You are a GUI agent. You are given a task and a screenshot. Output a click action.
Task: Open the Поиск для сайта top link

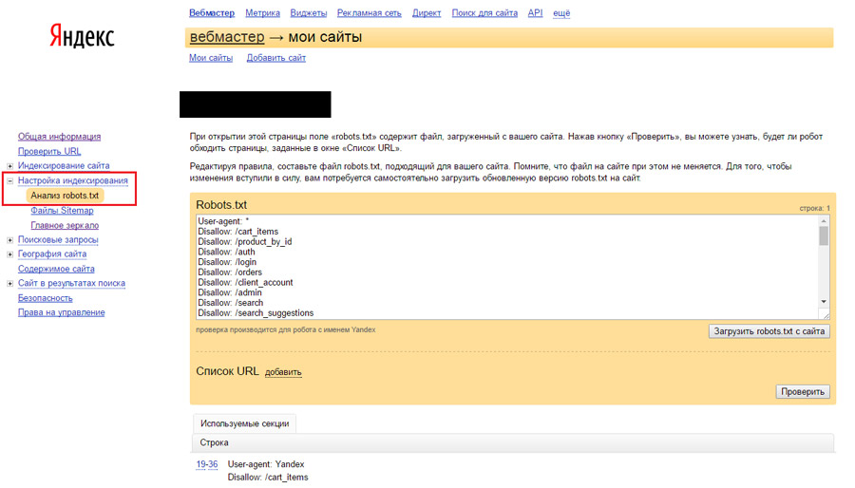(x=484, y=12)
